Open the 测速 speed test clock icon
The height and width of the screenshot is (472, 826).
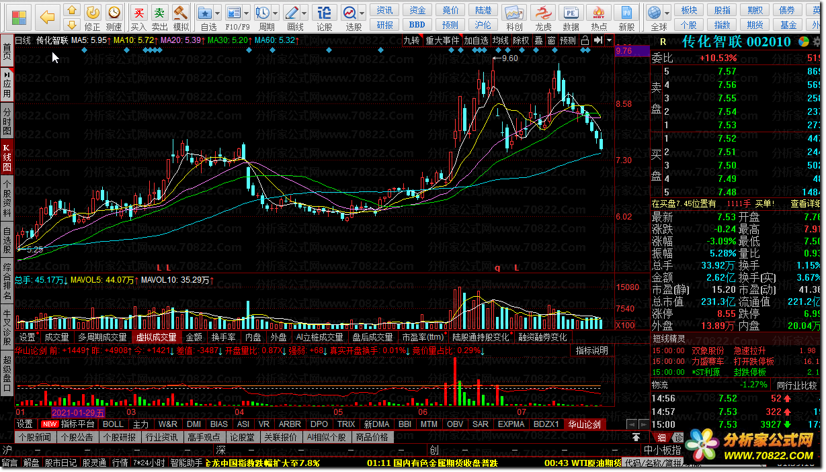click(114, 12)
